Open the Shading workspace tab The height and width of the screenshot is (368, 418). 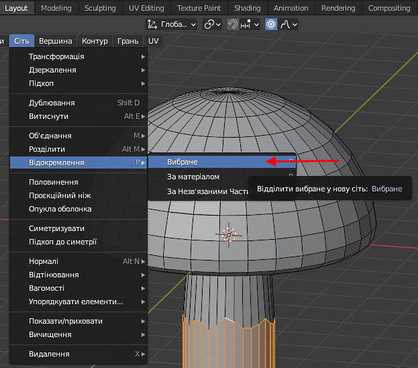point(248,8)
